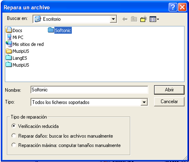Go back to the previous folder
The width and height of the screenshot is (189, 162).
(125, 19)
